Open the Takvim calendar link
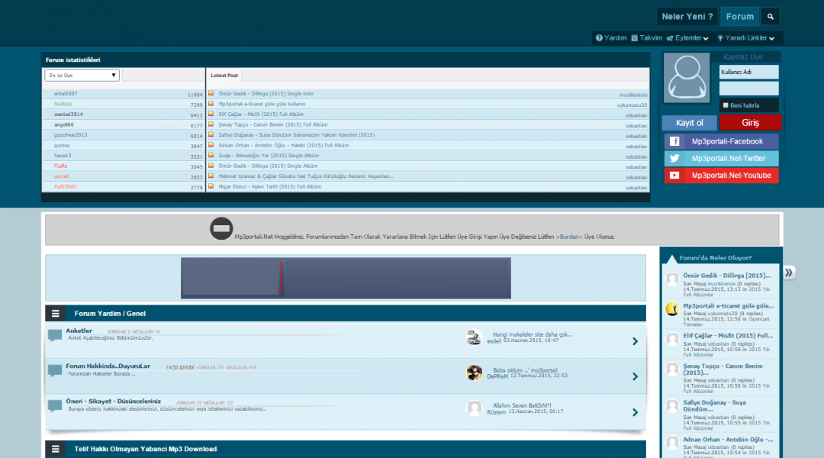824x458 pixels. tap(645, 38)
